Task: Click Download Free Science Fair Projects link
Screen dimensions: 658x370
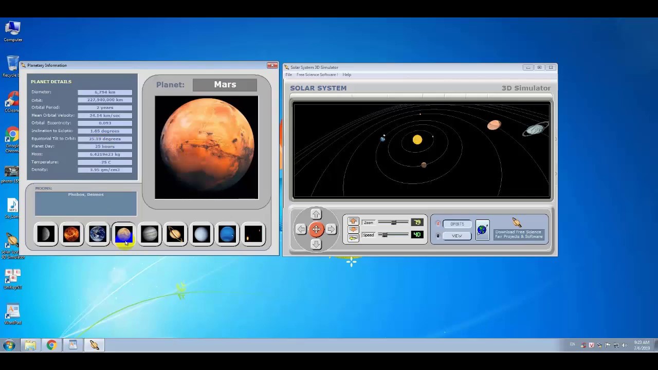Action: click(519, 234)
